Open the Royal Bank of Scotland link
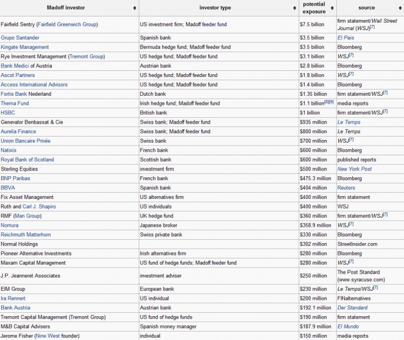The height and width of the screenshot is (340, 404). coord(27,160)
